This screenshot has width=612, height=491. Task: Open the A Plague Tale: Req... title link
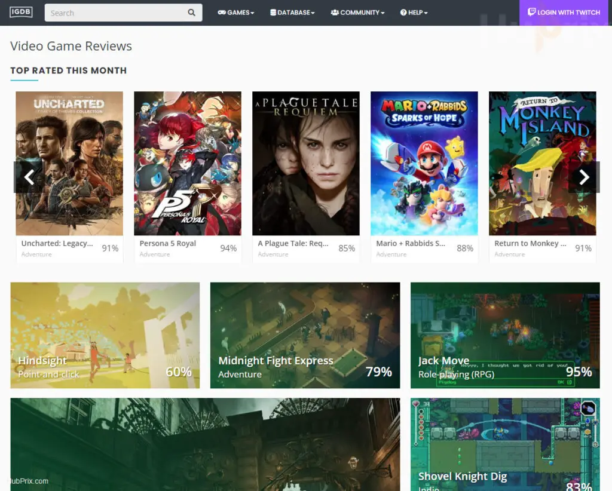293,243
